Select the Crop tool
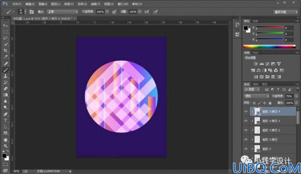 click(6, 51)
